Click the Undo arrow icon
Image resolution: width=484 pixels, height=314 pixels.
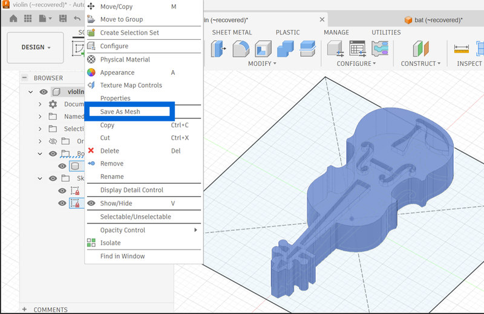77,19
